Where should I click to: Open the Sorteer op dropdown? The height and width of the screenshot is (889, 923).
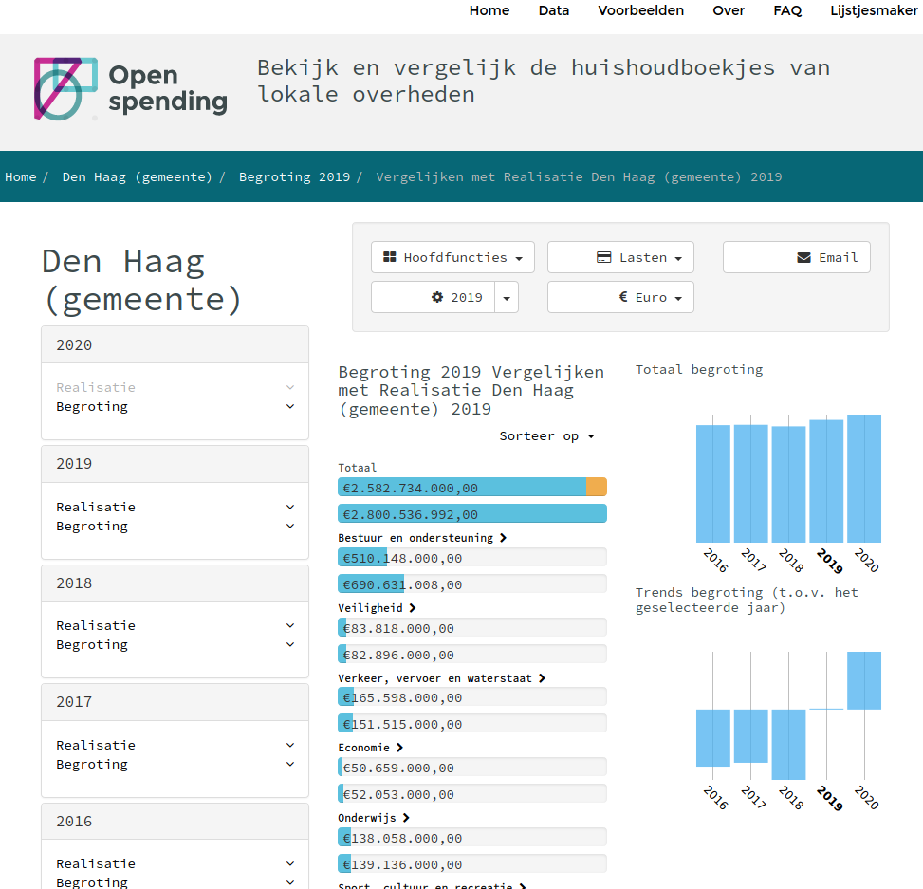[x=546, y=436]
